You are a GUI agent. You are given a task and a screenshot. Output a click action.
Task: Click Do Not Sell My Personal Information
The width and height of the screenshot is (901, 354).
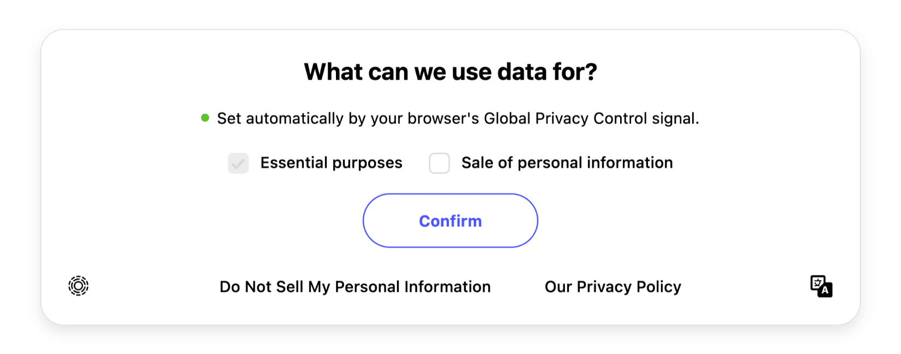coord(355,286)
